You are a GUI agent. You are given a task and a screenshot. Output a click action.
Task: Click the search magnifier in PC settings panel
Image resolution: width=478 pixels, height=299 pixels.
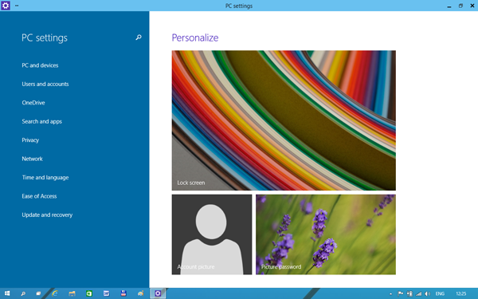(139, 37)
